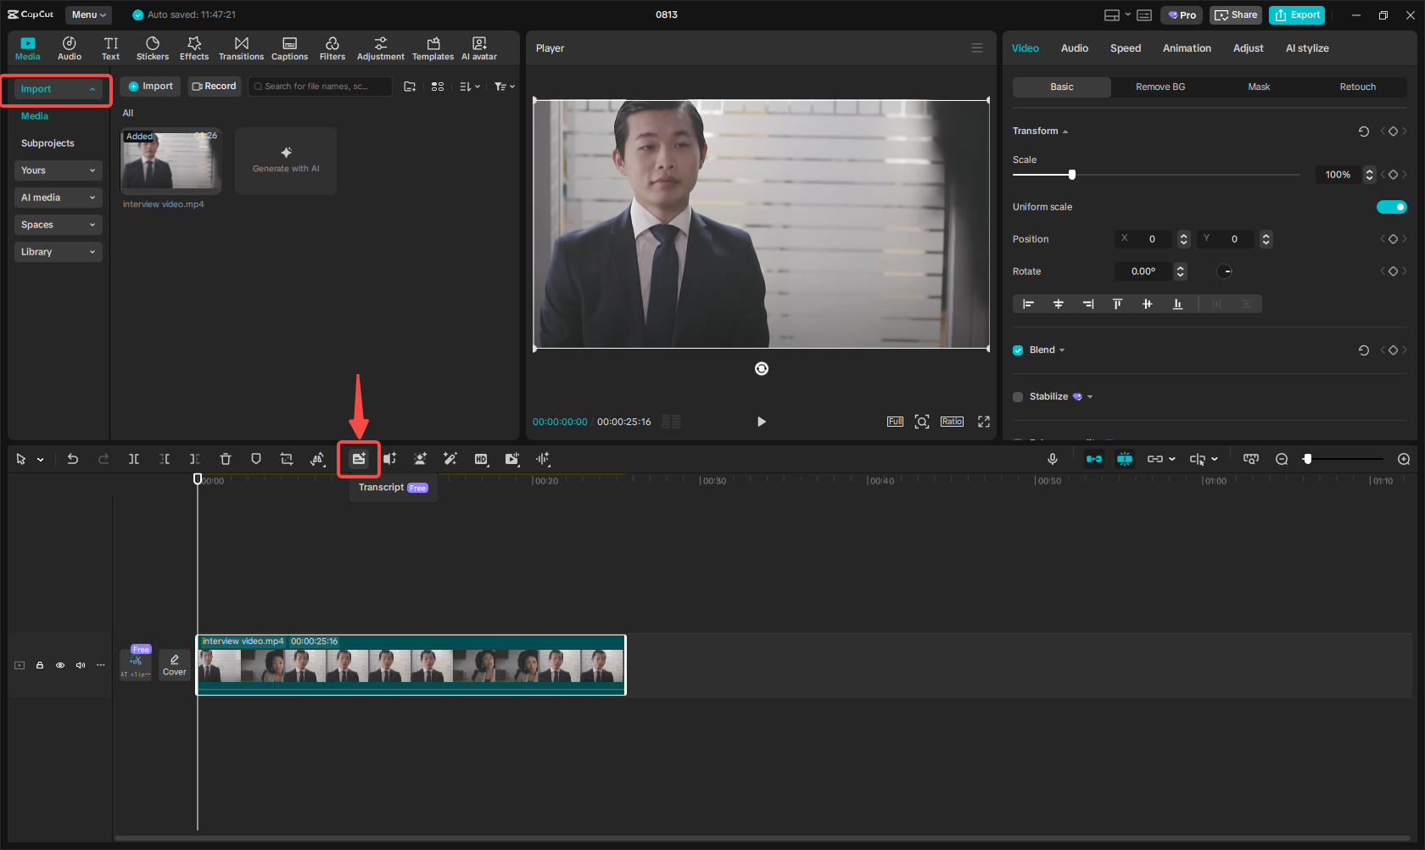
Task: Select the interview video.mp4 thumbnail
Action: (x=170, y=161)
